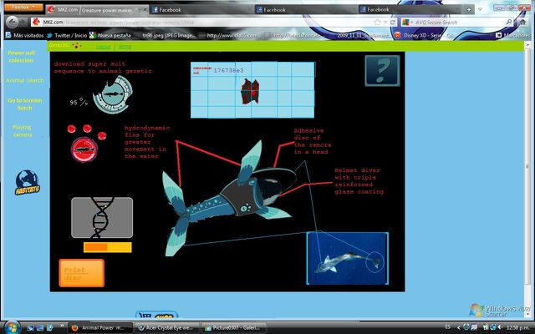Open Disney XD bookmark
This screenshot has height=334, width=535.
(x=425, y=35)
